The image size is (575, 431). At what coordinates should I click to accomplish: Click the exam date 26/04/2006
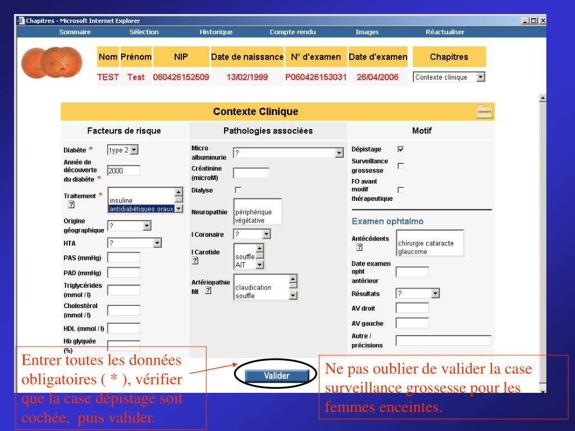[378, 77]
